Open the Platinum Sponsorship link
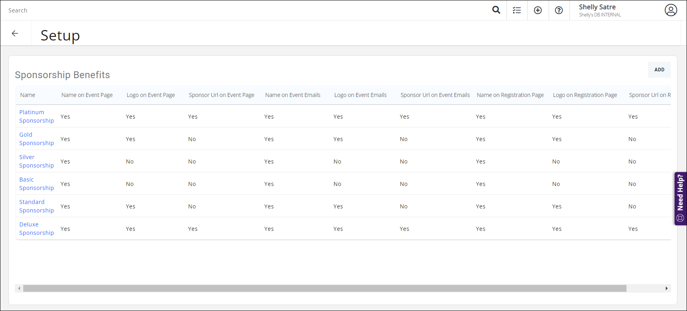The image size is (687, 311). (36, 116)
